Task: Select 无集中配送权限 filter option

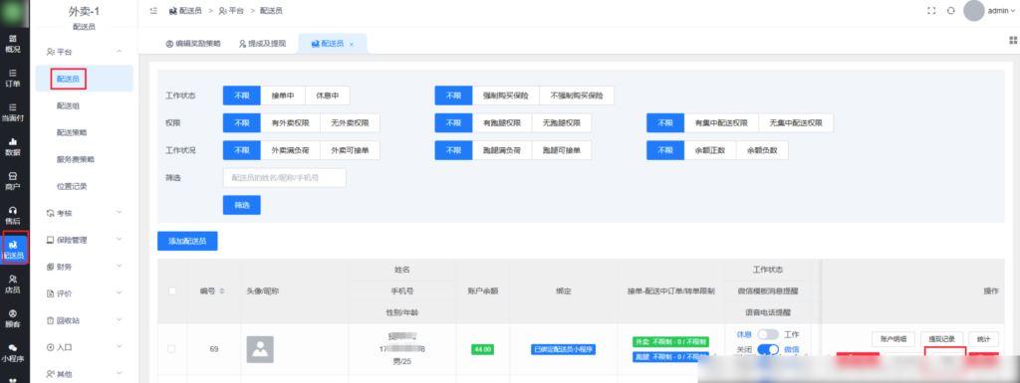Action: pyautogui.click(x=796, y=122)
